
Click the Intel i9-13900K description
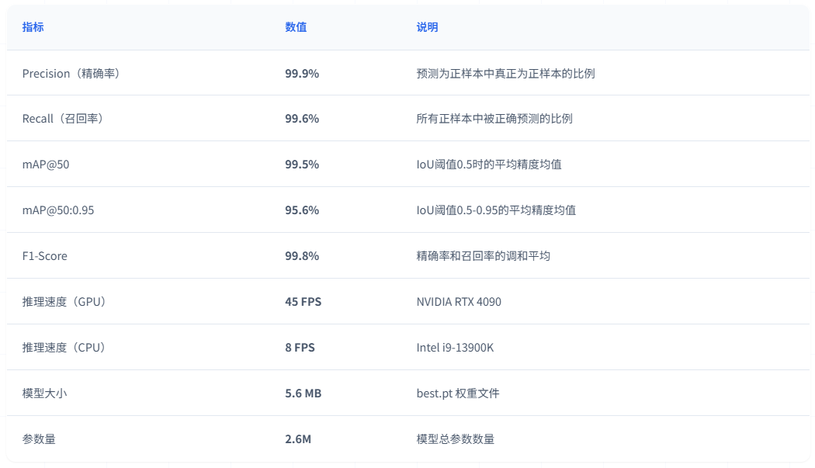point(455,348)
